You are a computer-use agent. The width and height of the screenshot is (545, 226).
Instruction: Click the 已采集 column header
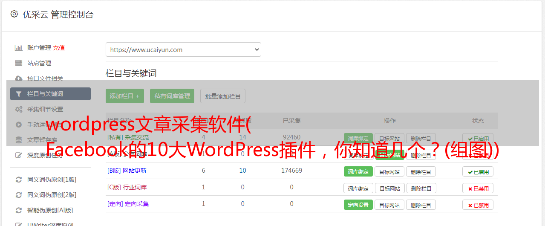click(x=291, y=121)
